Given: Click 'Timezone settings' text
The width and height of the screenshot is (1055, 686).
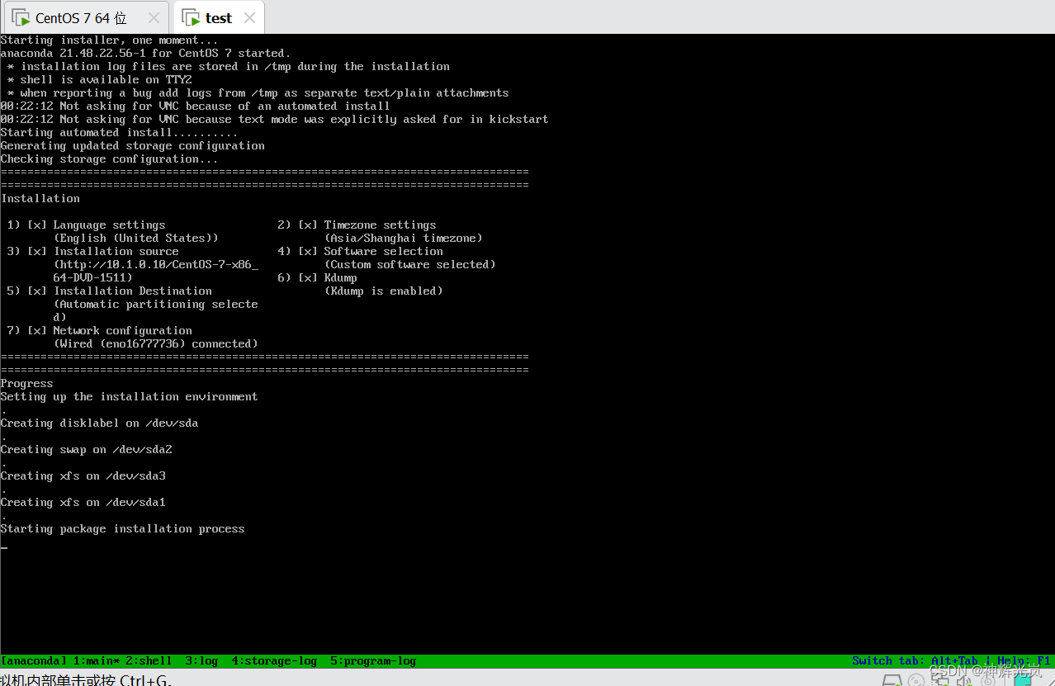Looking at the screenshot, I should click(380, 225).
